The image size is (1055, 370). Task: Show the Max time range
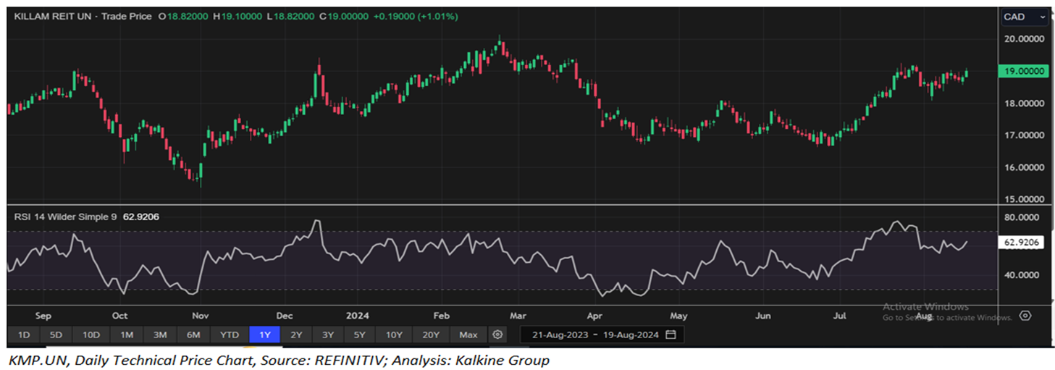(x=468, y=335)
